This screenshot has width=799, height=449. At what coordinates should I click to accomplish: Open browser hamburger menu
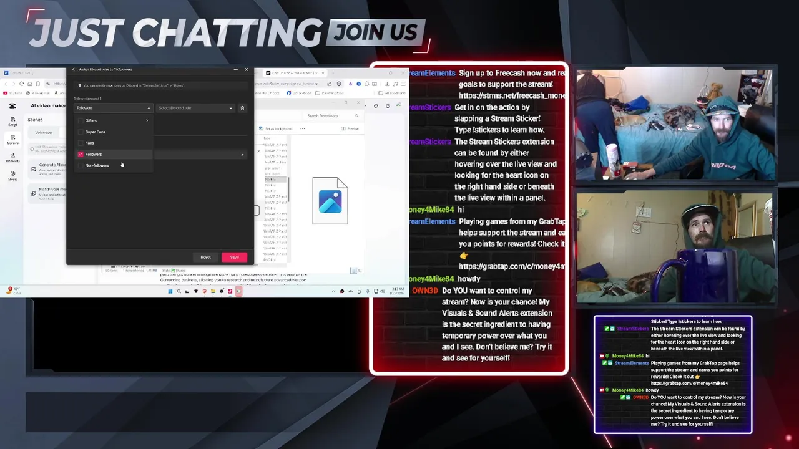403,84
